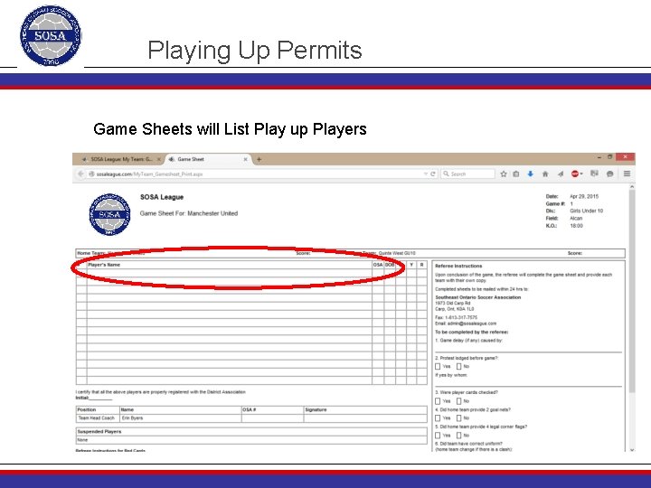Click 'Game delay (if any) caused by' line
The height and width of the screenshot is (488, 651).
coord(468,341)
